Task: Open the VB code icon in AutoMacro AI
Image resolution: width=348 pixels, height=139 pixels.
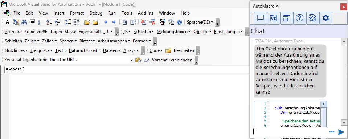Action: [x=273, y=18]
